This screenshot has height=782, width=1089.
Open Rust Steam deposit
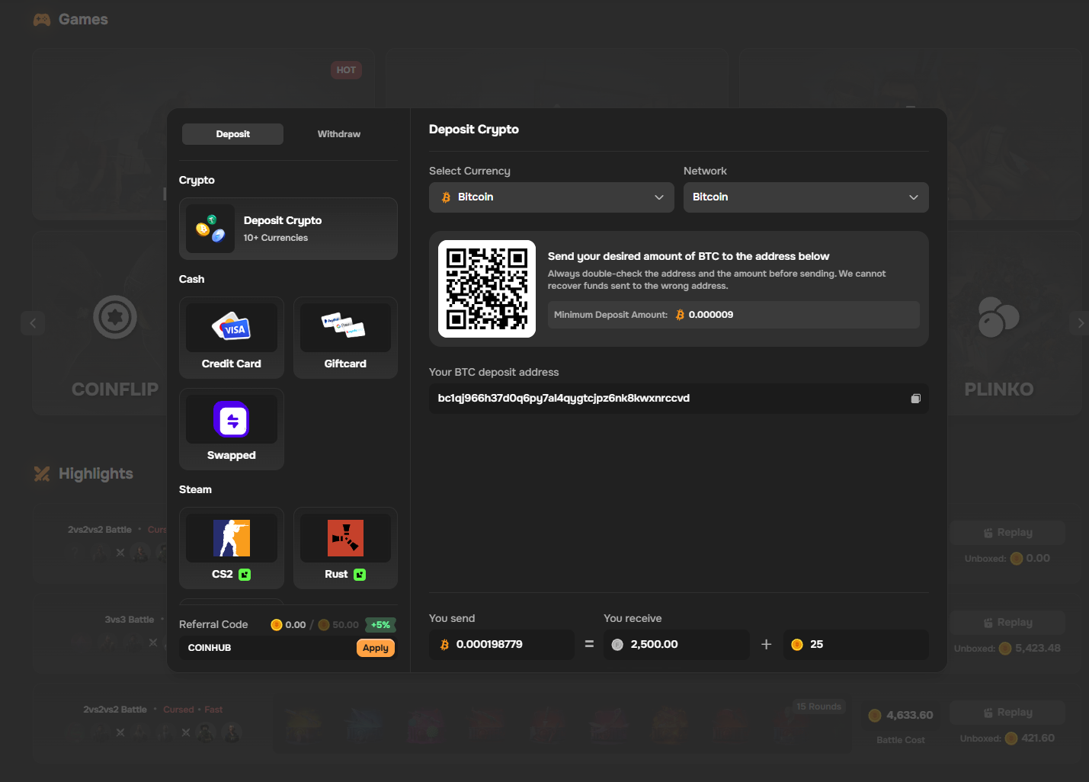(x=345, y=548)
